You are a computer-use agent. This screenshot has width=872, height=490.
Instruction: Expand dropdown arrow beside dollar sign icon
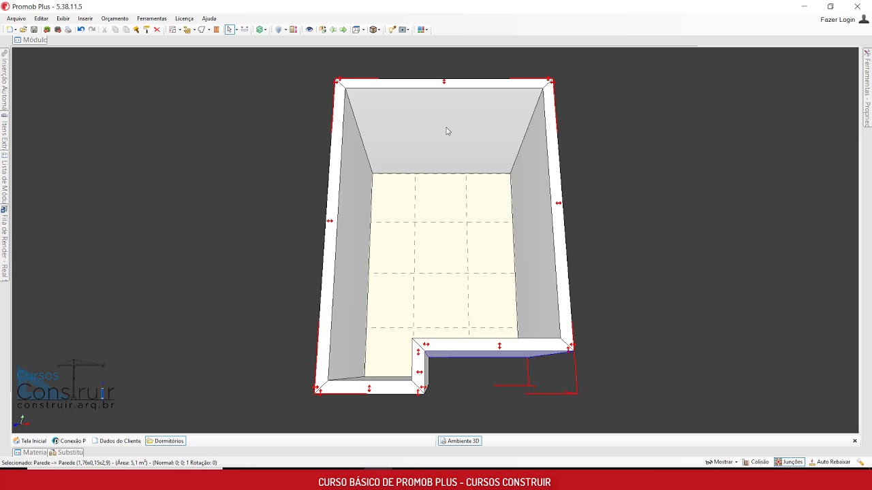pos(266,30)
